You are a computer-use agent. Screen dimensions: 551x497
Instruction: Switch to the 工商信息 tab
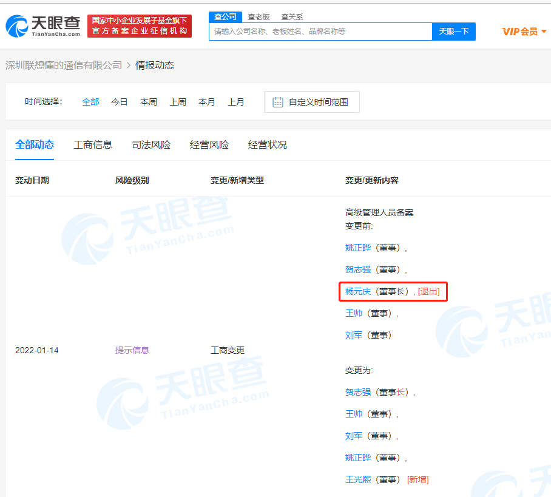tap(93, 144)
